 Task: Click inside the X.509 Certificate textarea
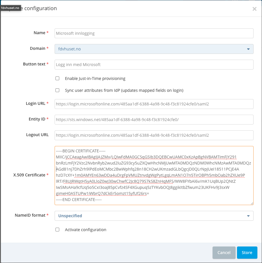pos(154,176)
